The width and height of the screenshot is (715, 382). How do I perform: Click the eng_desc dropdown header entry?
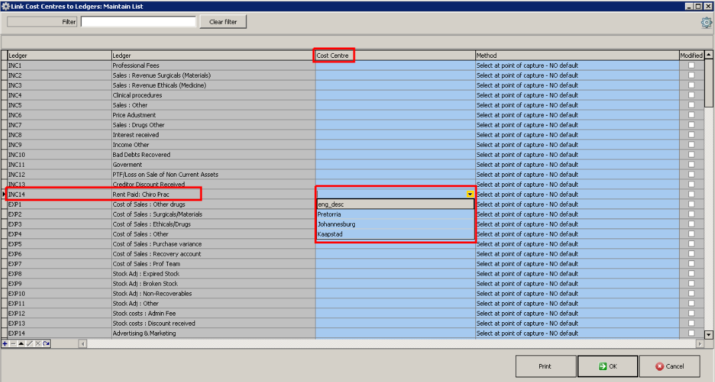(395, 205)
